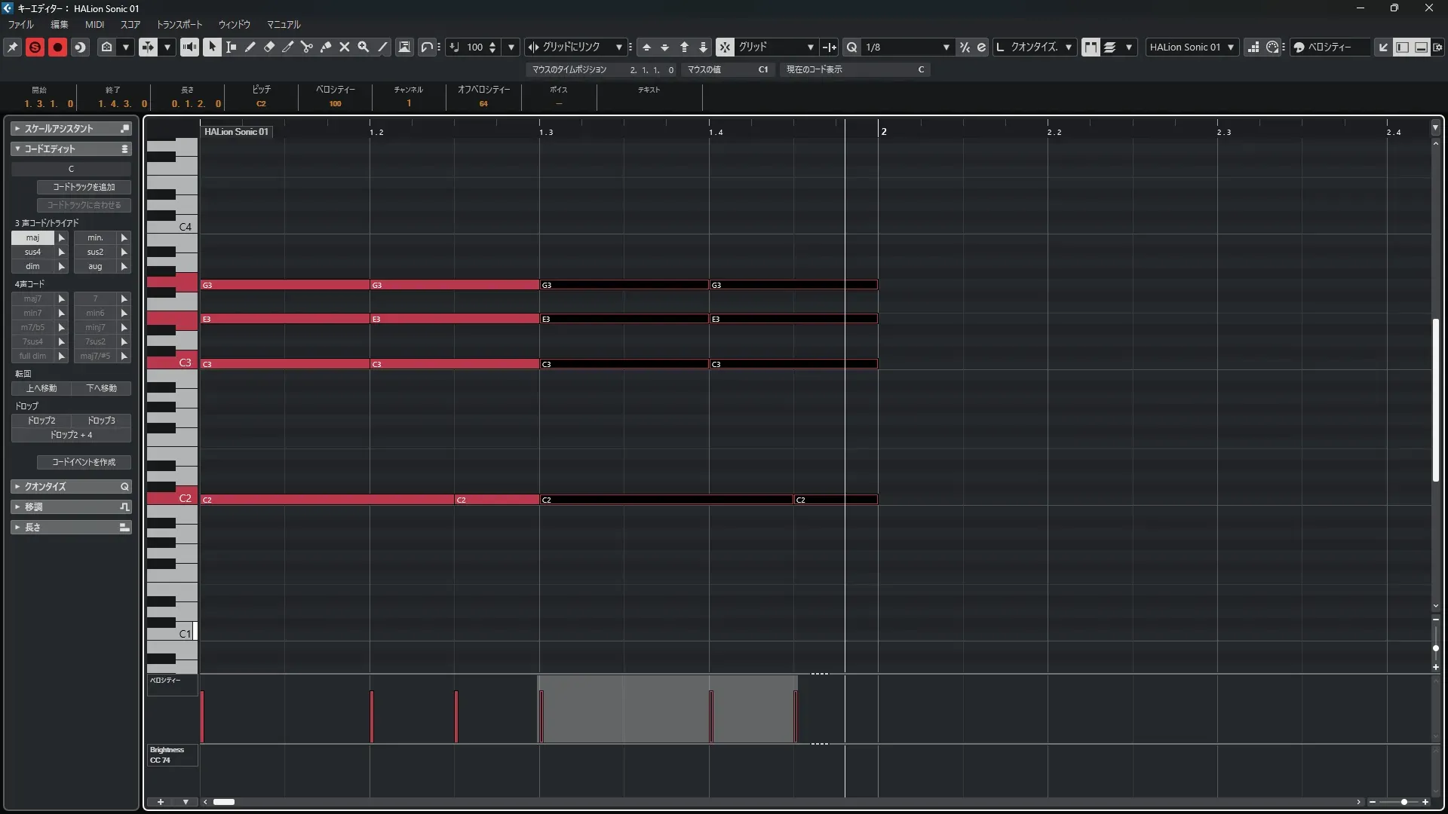Screen dimensions: 1448x814
Task: Select the Erase tool
Action: click(268, 47)
